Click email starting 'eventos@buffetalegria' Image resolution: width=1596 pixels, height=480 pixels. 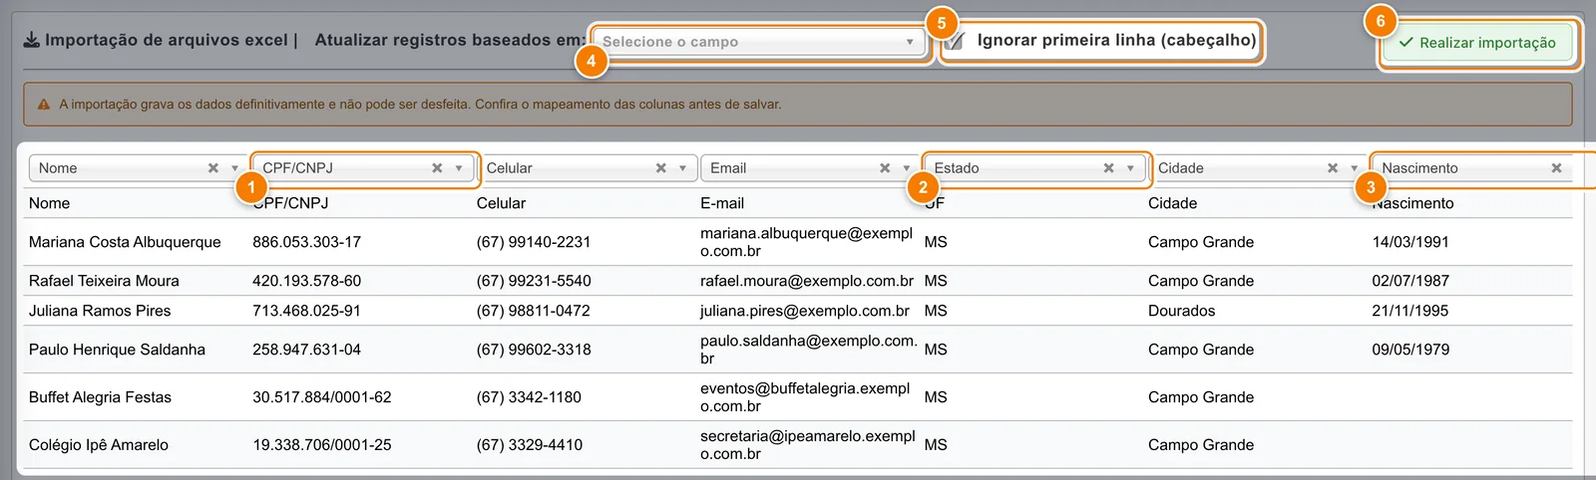click(805, 397)
